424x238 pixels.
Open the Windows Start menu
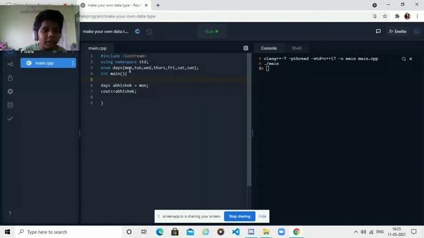[x=7, y=232]
